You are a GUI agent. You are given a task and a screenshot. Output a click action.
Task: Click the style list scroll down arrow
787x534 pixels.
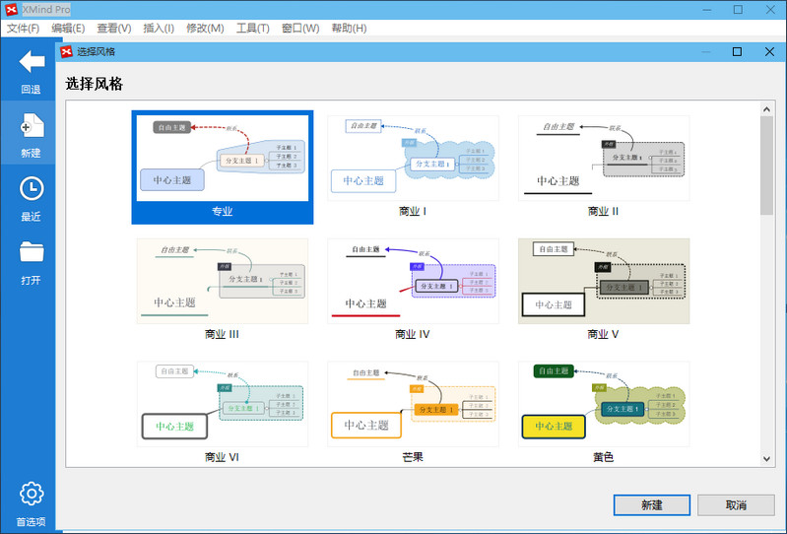[x=766, y=458]
